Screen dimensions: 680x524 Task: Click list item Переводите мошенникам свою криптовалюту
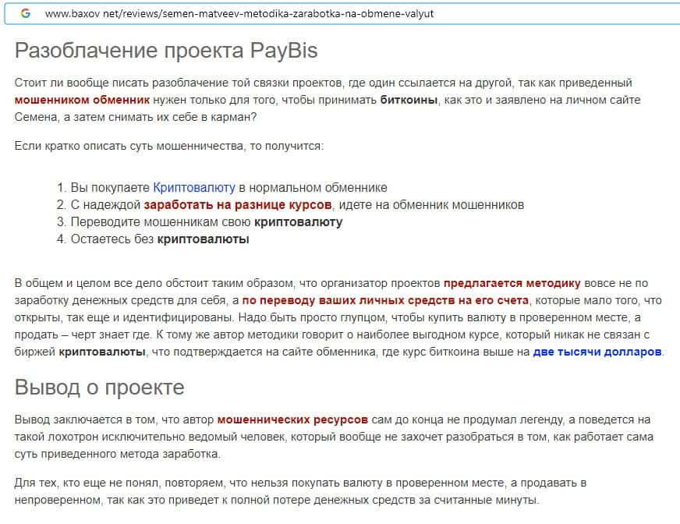(x=200, y=222)
